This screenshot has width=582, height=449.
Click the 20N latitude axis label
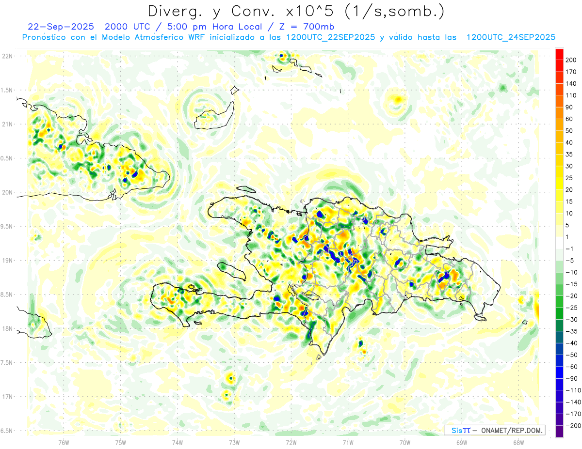[x=7, y=192]
